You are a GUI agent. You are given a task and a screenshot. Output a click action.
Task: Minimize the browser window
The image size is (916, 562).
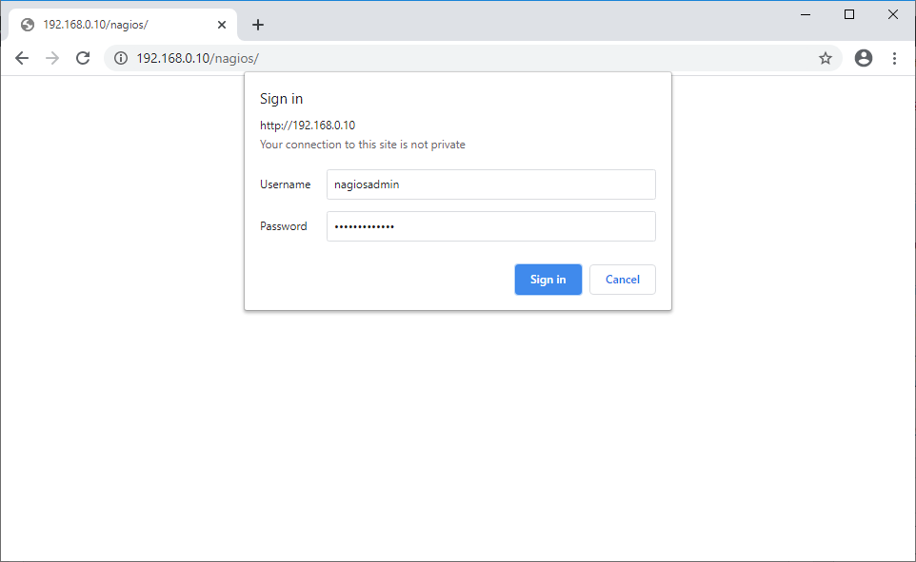[x=806, y=14]
